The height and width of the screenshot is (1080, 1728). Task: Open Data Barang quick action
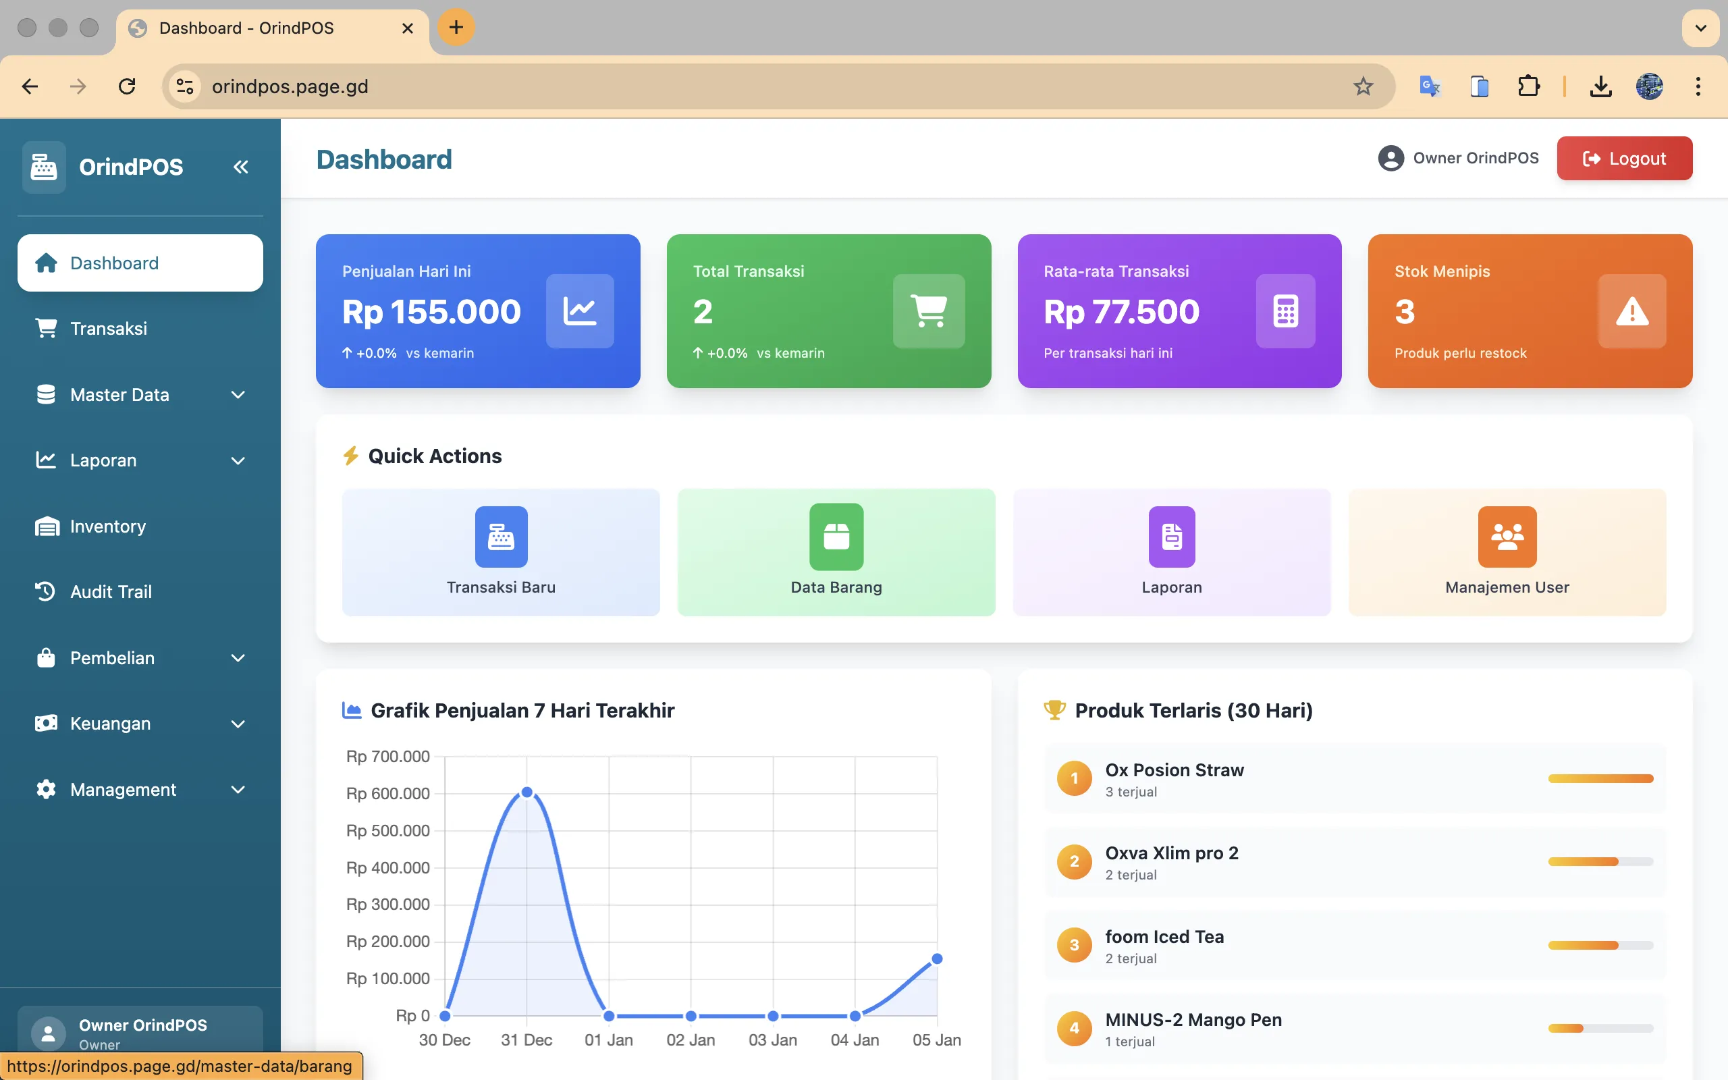click(x=836, y=552)
